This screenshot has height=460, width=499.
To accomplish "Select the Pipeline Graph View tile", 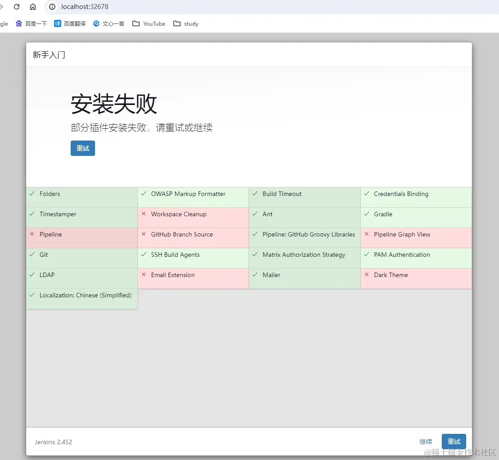I will (x=416, y=238).
